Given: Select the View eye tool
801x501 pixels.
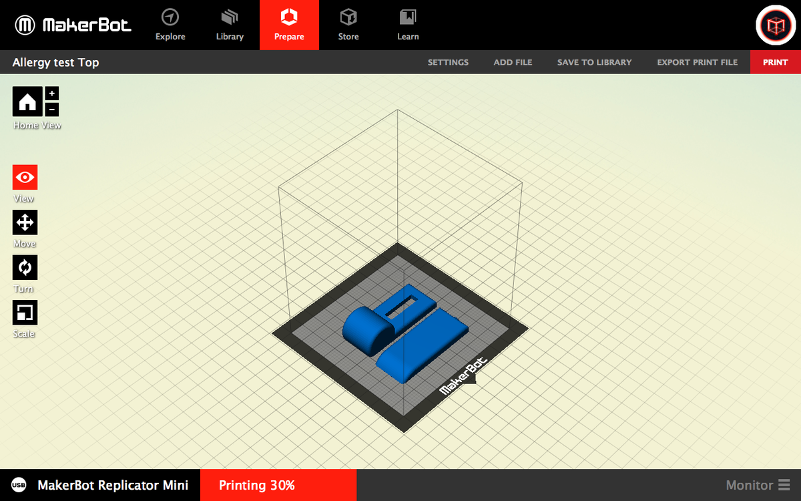Looking at the screenshot, I should click(25, 178).
